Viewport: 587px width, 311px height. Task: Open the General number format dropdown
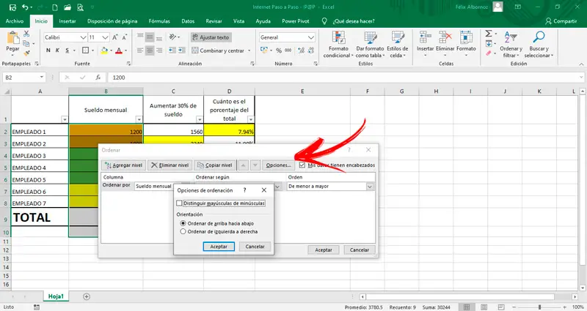[310, 37]
